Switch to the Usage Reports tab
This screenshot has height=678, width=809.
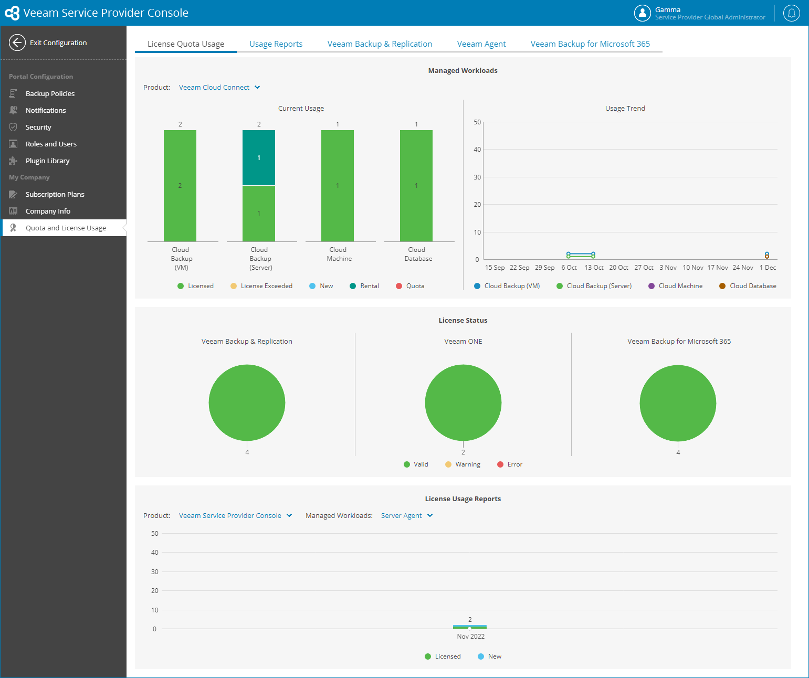click(x=276, y=44)
